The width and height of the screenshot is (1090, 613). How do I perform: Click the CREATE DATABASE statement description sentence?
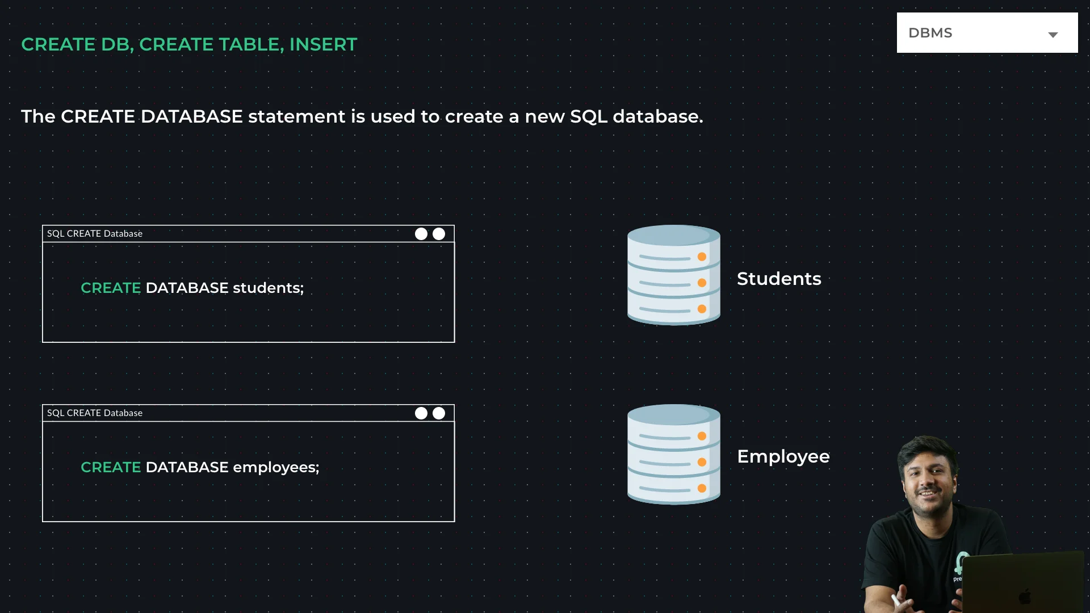362,116
